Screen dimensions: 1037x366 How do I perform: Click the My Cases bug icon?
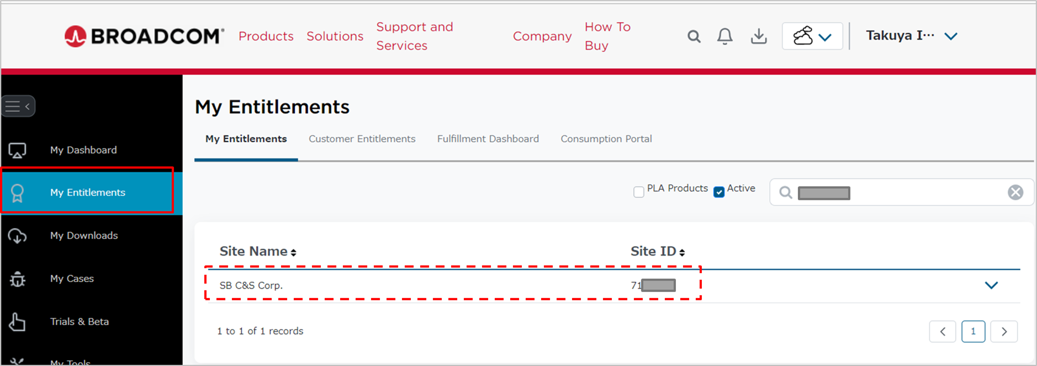click(x=17, y=279)
